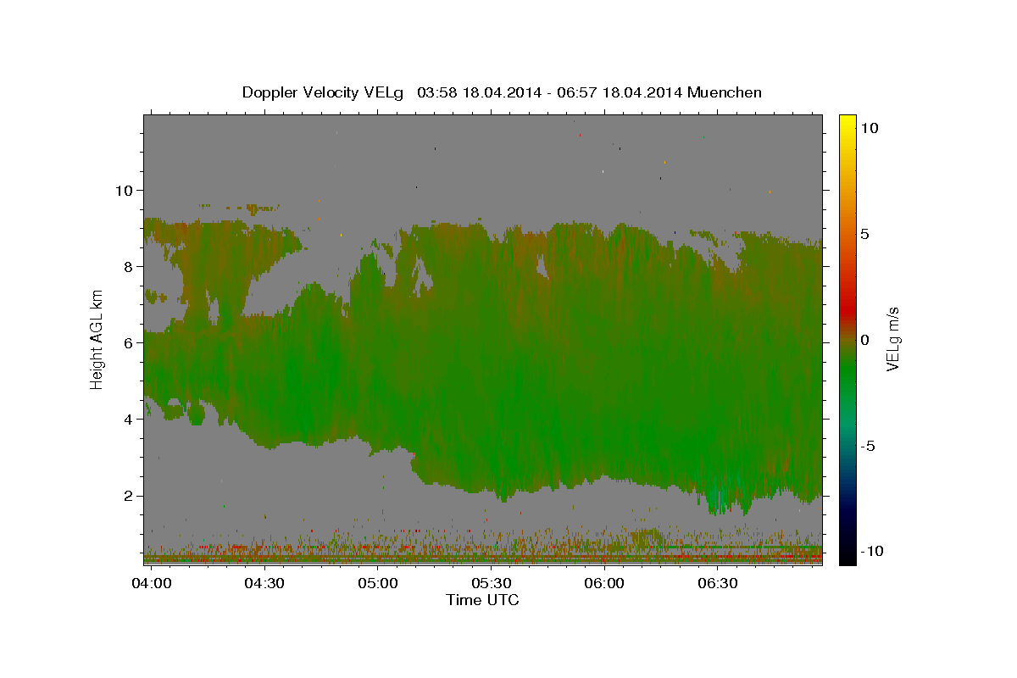Click the height axis label '4'

tap(127, 420)
